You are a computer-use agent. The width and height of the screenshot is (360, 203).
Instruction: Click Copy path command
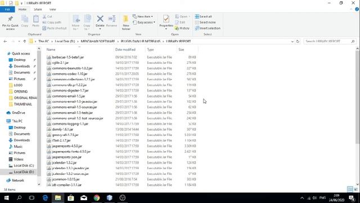52,23
